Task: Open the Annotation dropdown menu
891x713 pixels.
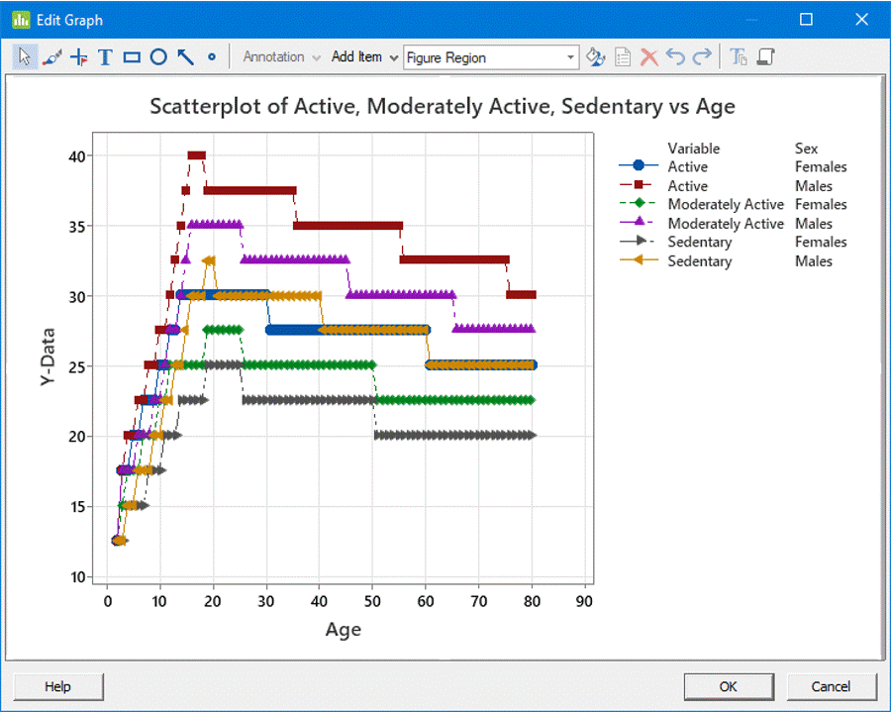Action: (282, 57)
